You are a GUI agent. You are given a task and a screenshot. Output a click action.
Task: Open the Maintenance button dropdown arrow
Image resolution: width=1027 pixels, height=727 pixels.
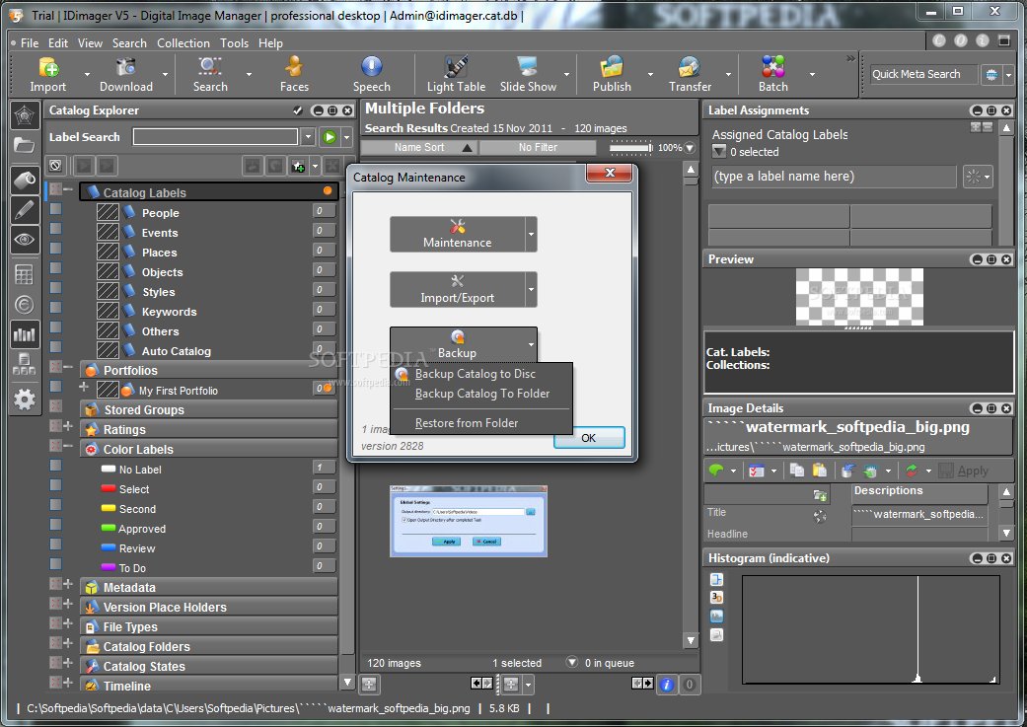pos(531,235)
